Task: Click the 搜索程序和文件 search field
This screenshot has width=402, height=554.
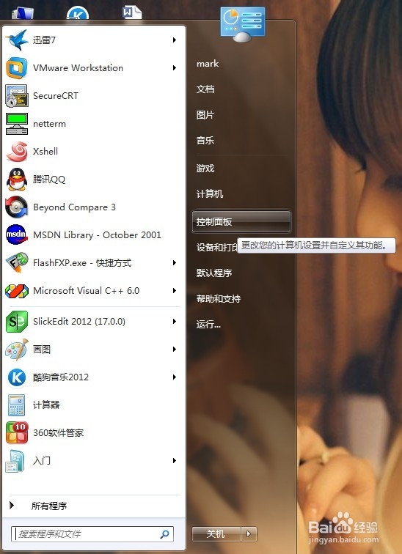Action: point(92,534)
